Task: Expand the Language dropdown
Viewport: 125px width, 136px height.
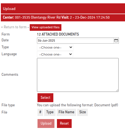Action: tap(55, 54)
